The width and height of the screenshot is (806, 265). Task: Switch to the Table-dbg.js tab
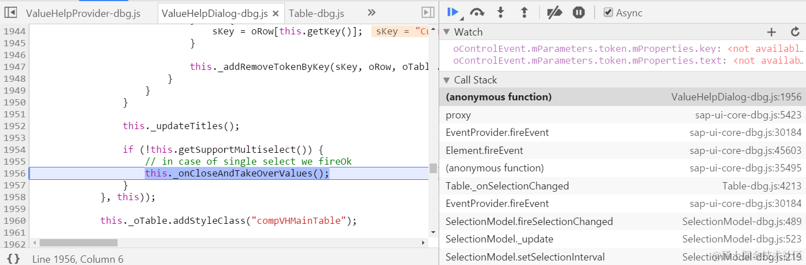click(317, 14)
